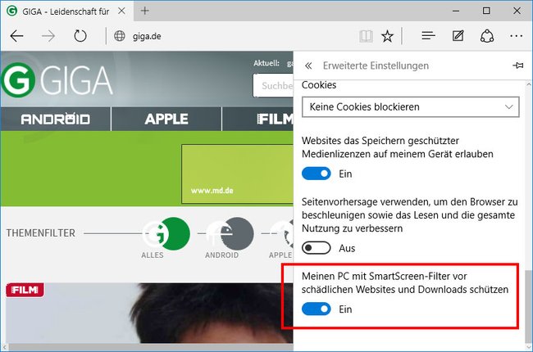
Task: Minimize the Edge window
Action: [455, 11]
